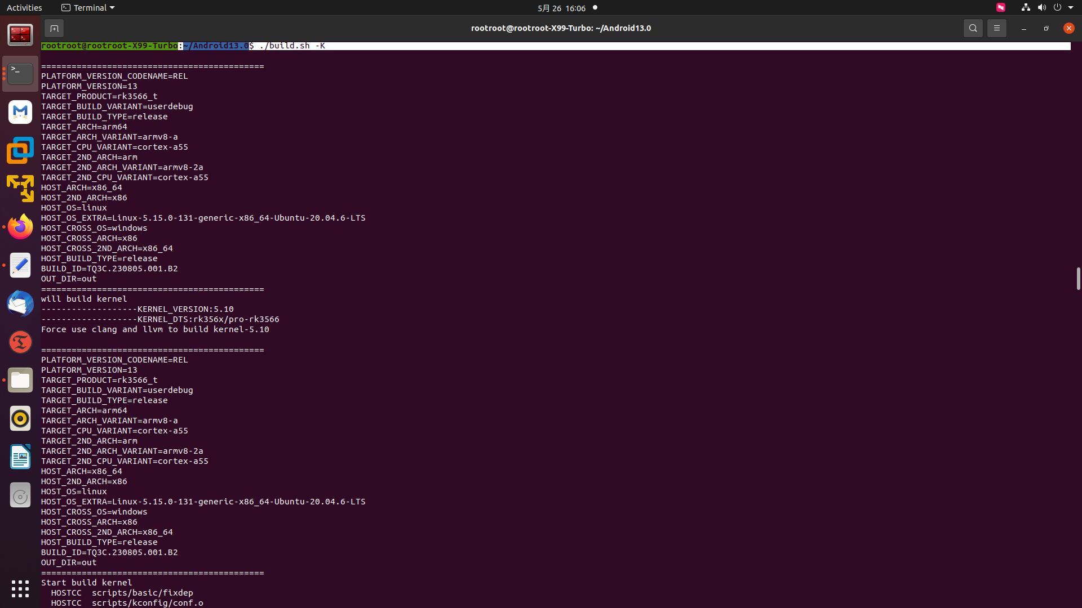Click the ./build.sh -K command line
Screen dimensions: 1082x608
(x=292, y=46)
